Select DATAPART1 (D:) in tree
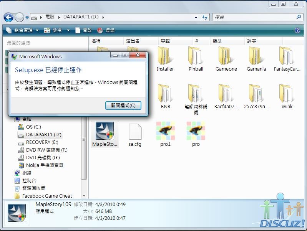307x231 pixels. coord(40,135)
